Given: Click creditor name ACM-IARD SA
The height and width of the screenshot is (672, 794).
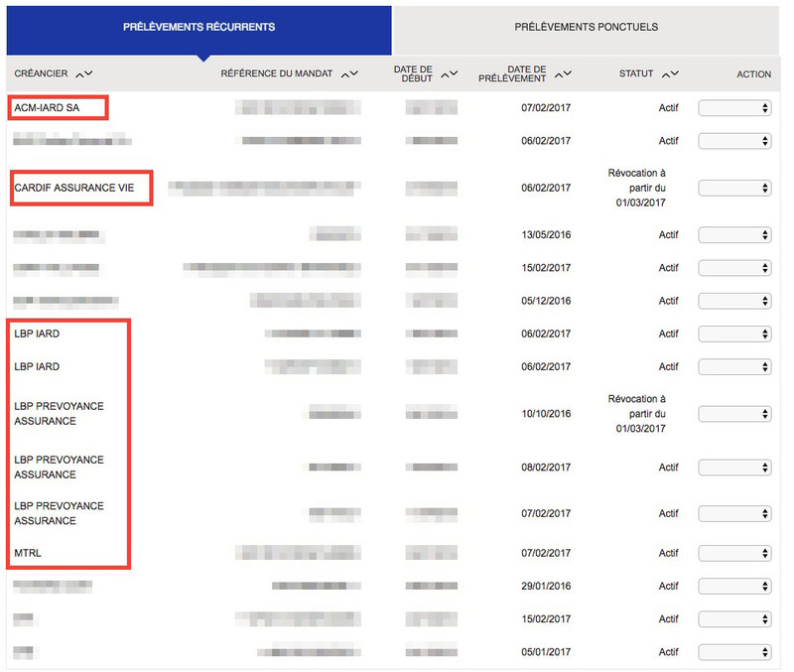Looking at the screenshot, I should [x=47, y=108].
